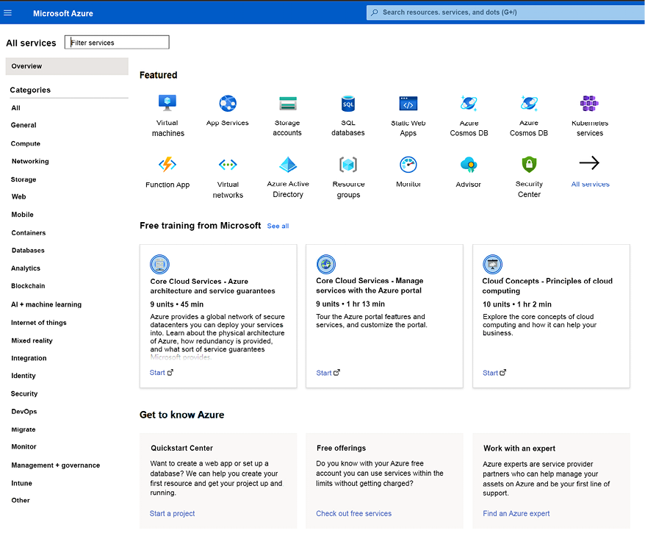This screenshot has width=645, height=536.
Task: Open the Containers category
Action: pyautogui.click(x=29, y=233)
